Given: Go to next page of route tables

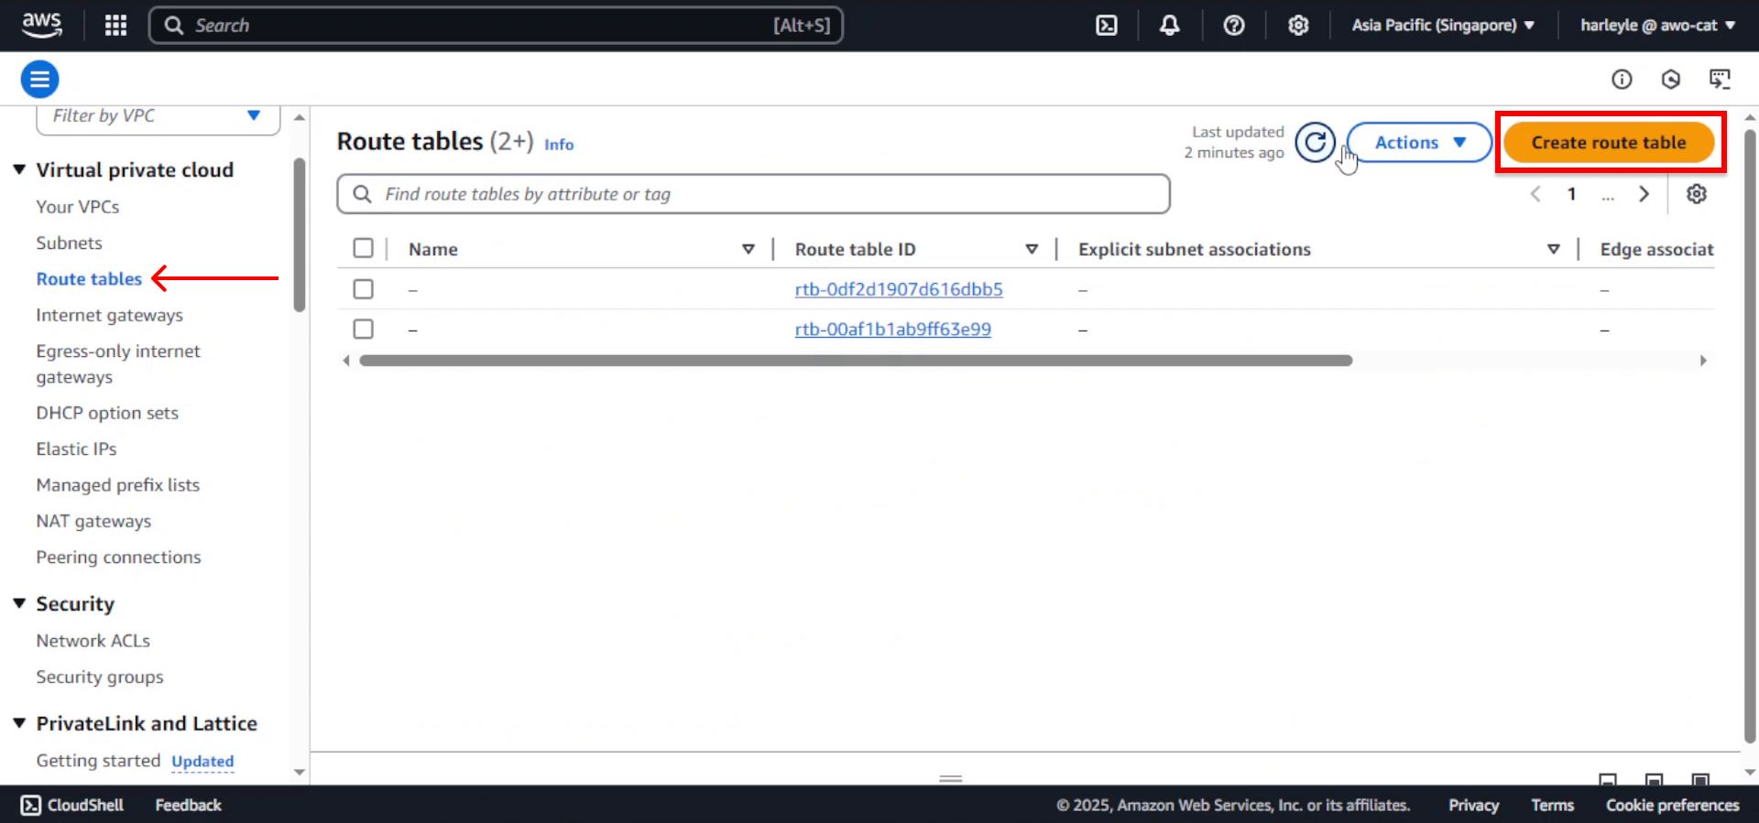Looking at the screenshot, I should point(1644,194).
